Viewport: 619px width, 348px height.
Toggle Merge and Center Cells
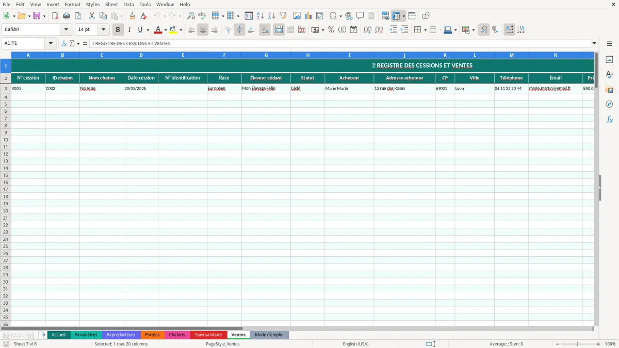[279, 30]
